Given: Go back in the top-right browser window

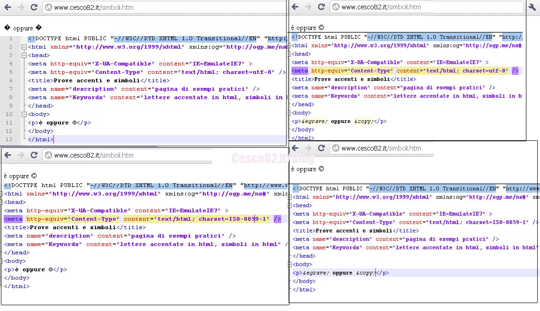Looking at the screenshot, I should 295,7.
